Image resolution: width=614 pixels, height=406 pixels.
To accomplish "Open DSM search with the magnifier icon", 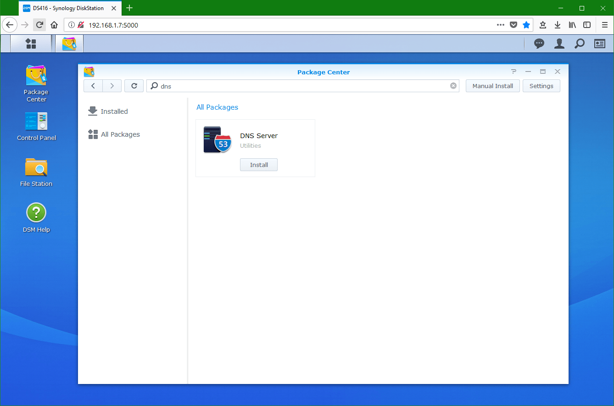I will click(x=579, y=43).
